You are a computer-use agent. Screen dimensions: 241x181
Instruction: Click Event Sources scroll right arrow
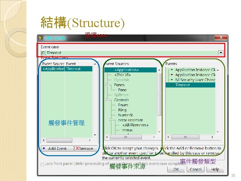(154, 137)
